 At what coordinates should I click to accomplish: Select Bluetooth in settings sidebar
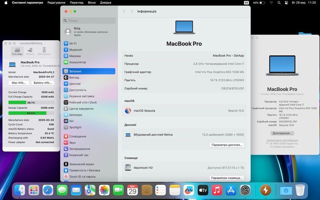[x=89, y=50]
